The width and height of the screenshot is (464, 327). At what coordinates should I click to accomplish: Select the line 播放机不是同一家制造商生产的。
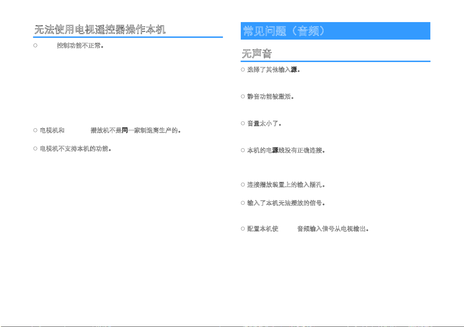(x=136, y=130)
